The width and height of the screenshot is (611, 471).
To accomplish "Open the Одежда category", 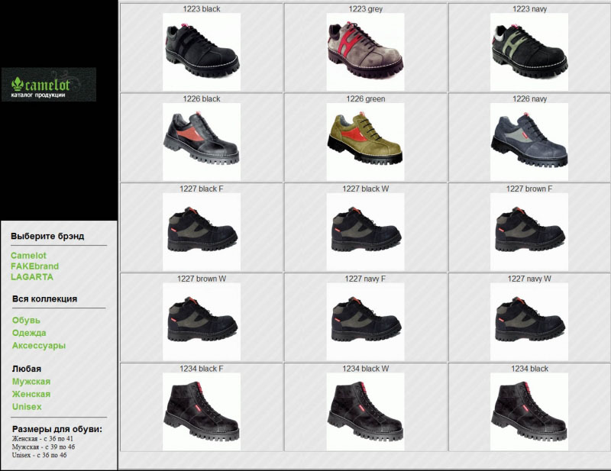I will click(x=29, y=333).
